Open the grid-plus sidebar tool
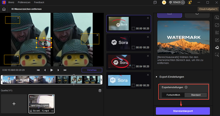 point(217,33)
